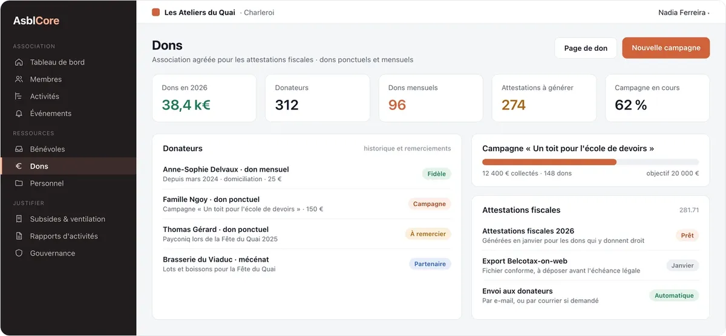
Task: Click the Gouvernance shield icon
Action: [x=19, y=253]
